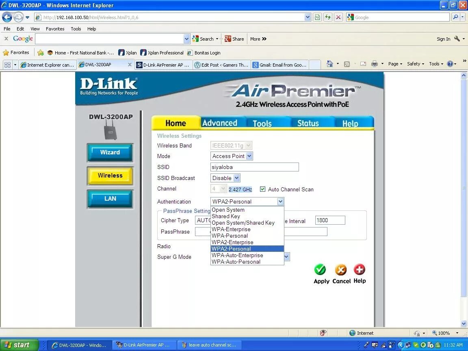
Task: Click the interval field showing 1800
Action: click(330, 220)
